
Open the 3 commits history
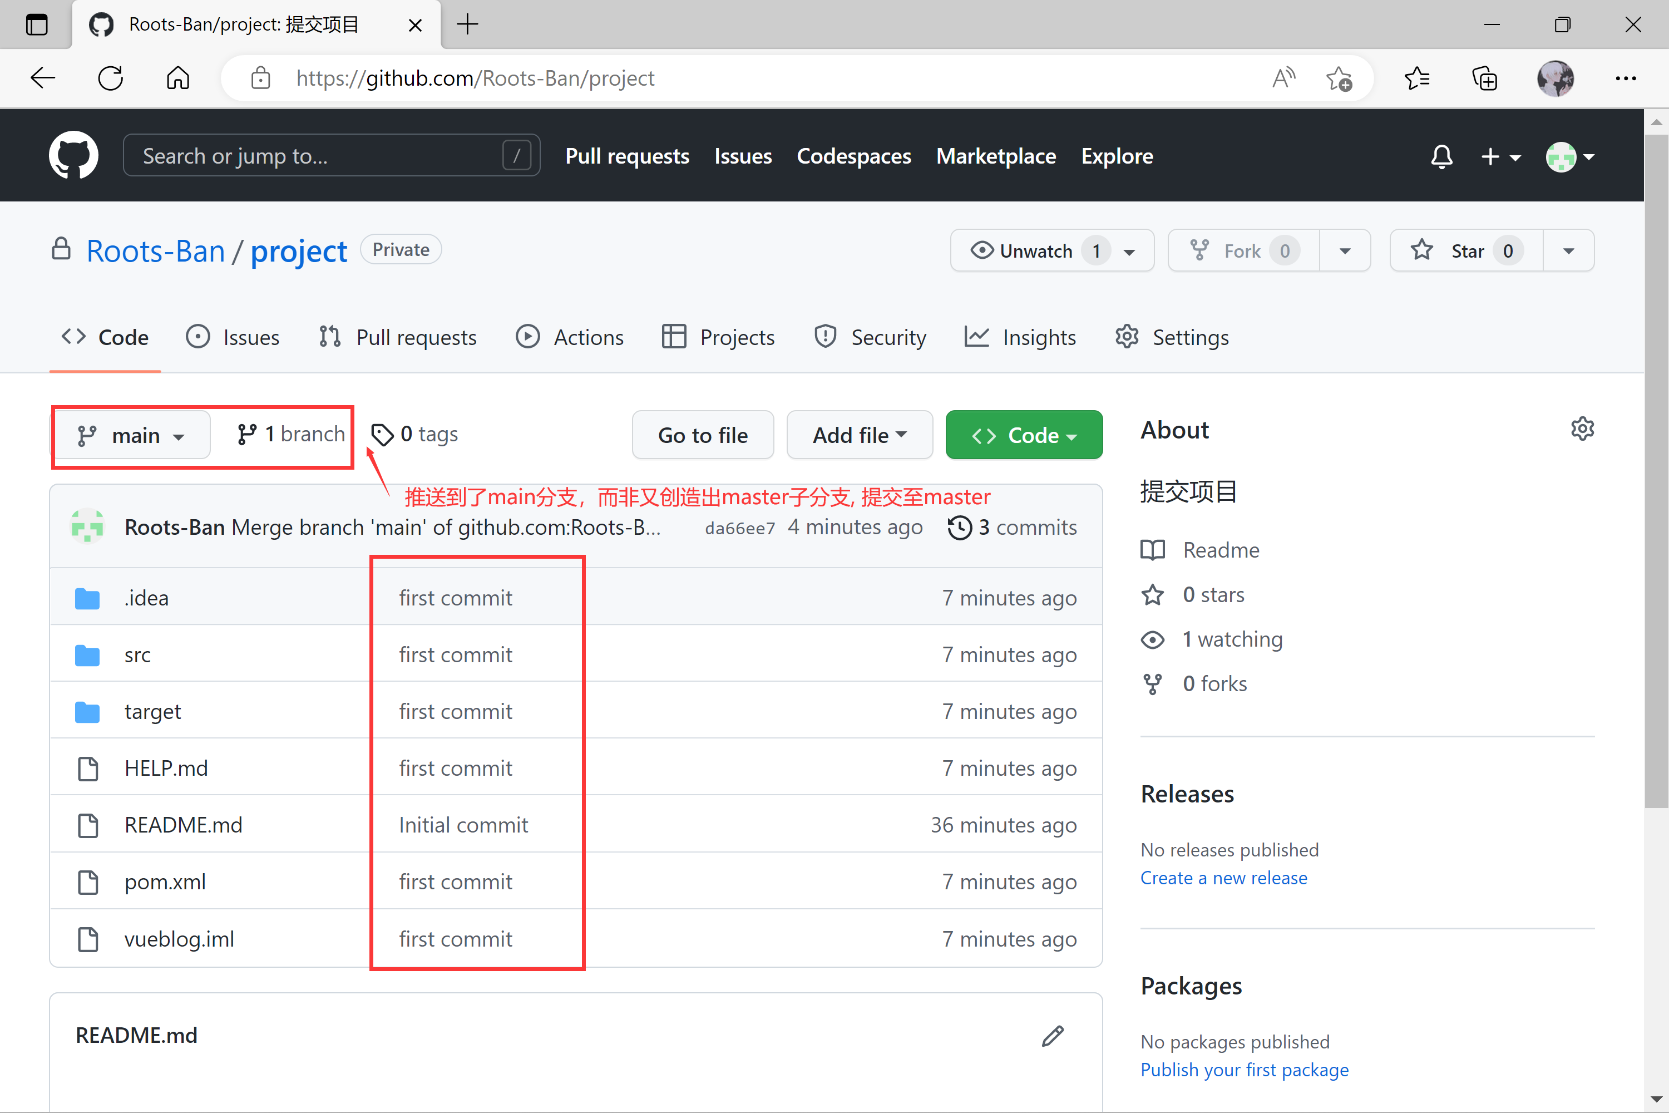point(1013,528)
